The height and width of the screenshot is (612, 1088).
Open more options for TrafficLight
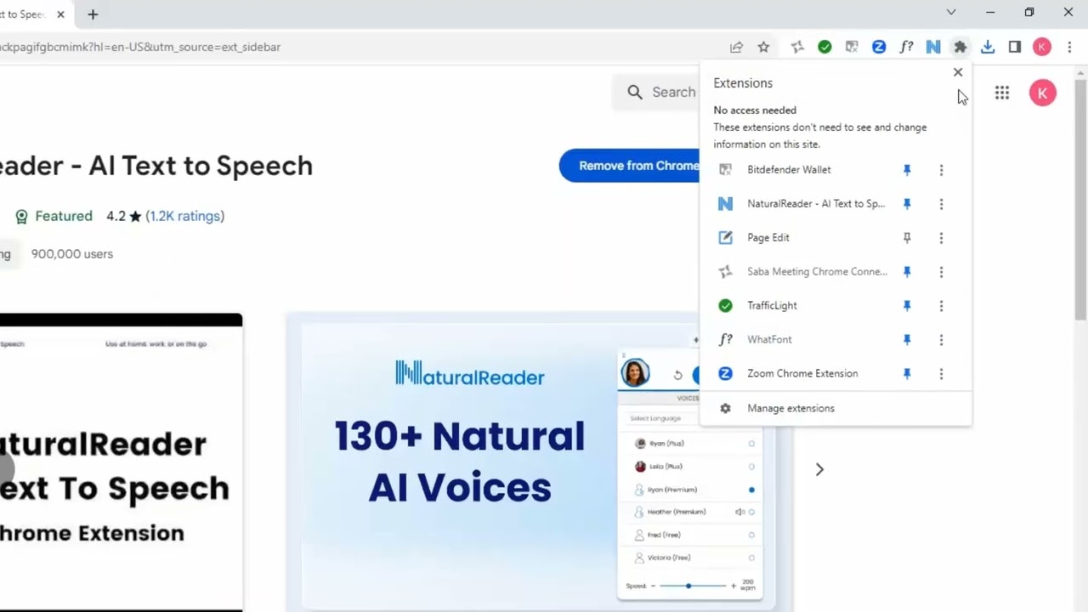pos(941,306)
